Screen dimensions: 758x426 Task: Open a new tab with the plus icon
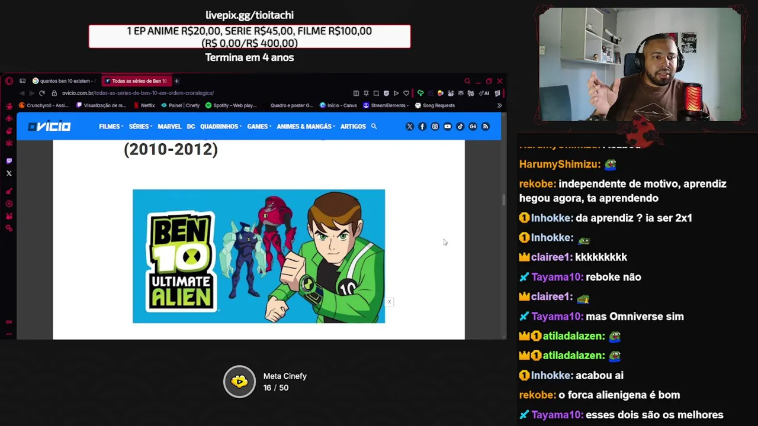176,81
